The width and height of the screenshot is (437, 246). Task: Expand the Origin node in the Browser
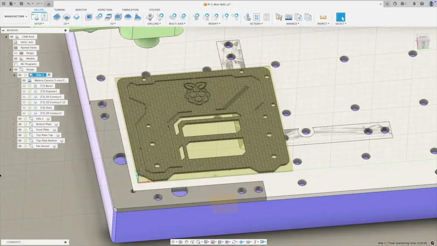pos(9,53)
